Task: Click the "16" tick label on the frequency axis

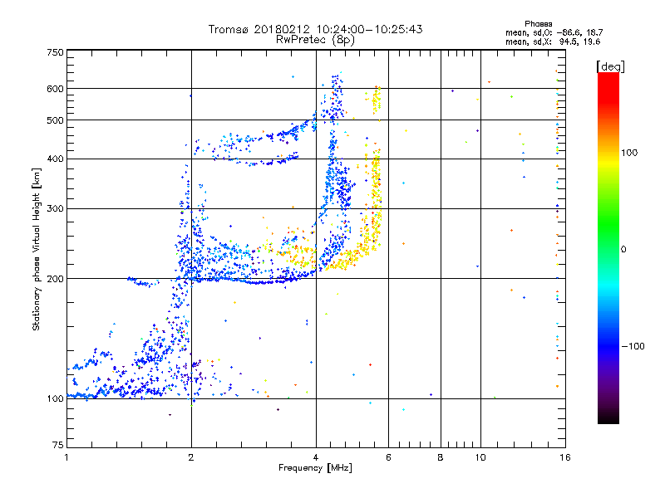Action: (565, 457)
